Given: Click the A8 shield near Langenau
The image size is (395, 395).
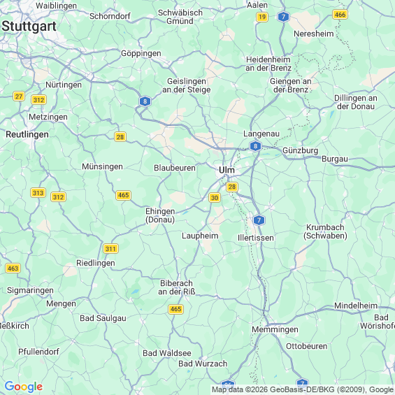Looking at the screenshot, I should (x=255, y=146).
